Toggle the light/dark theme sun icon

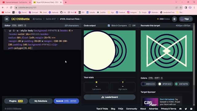coord(175,19)
